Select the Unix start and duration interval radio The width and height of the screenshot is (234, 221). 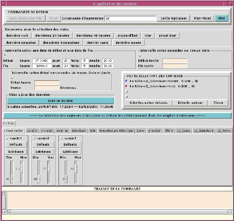point(12,77)
